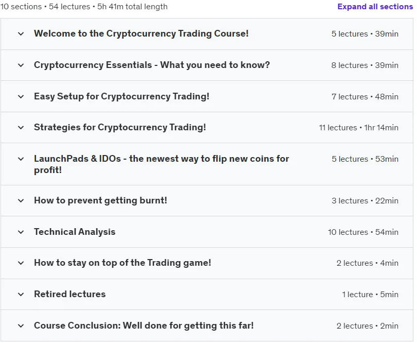This screenshot has height=343, width=417.
Task: Select How to prevent getting burnt title
Action: pos(100,200)
